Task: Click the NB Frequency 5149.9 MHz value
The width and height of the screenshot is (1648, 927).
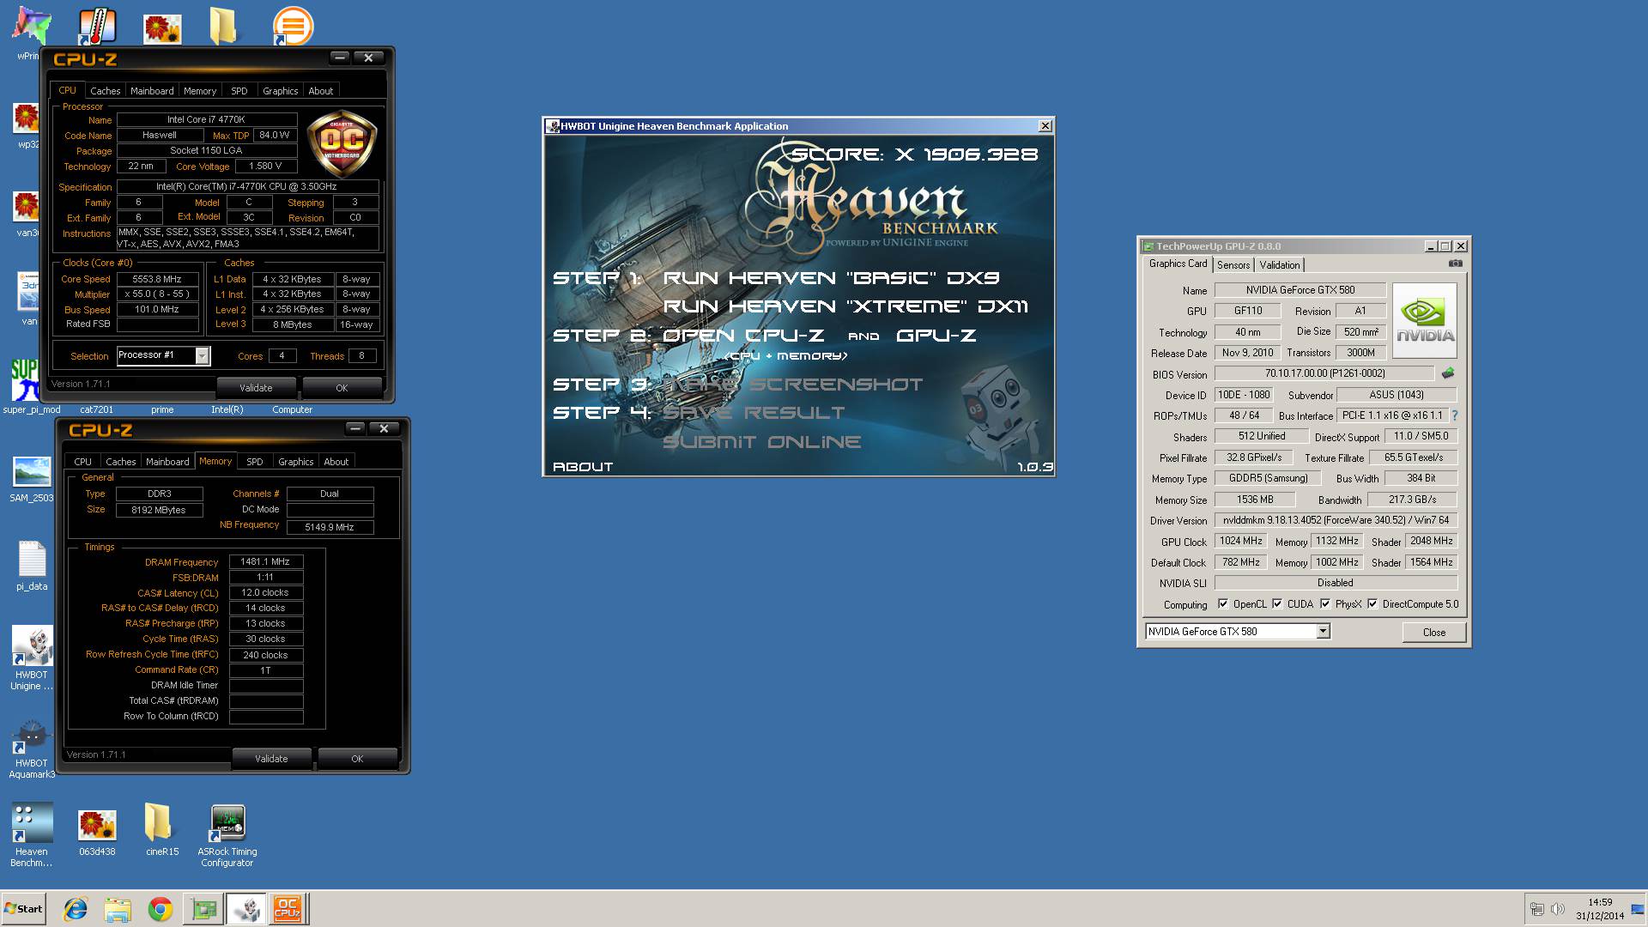Action: pyautogui.click(x=330, y=527)
